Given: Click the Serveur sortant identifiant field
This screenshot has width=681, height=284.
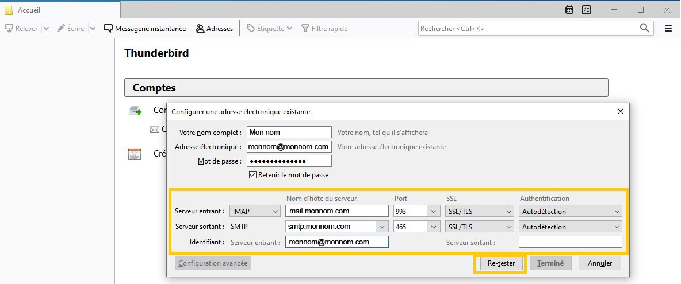Looking at the screenshot, I should (x=570, y=242).
